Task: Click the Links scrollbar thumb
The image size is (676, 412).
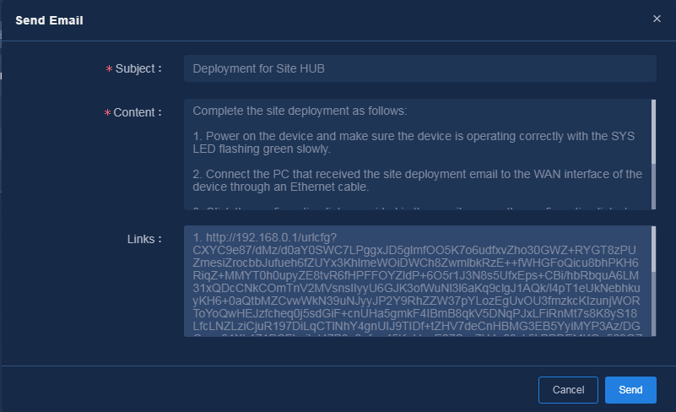Action: 653,249
